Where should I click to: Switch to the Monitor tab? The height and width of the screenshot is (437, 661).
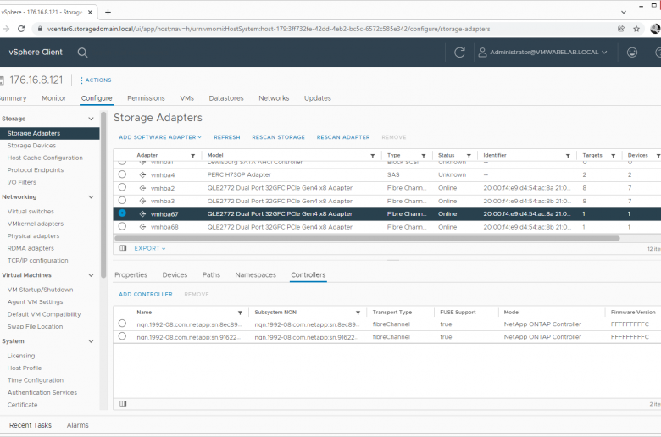(54, 98)
